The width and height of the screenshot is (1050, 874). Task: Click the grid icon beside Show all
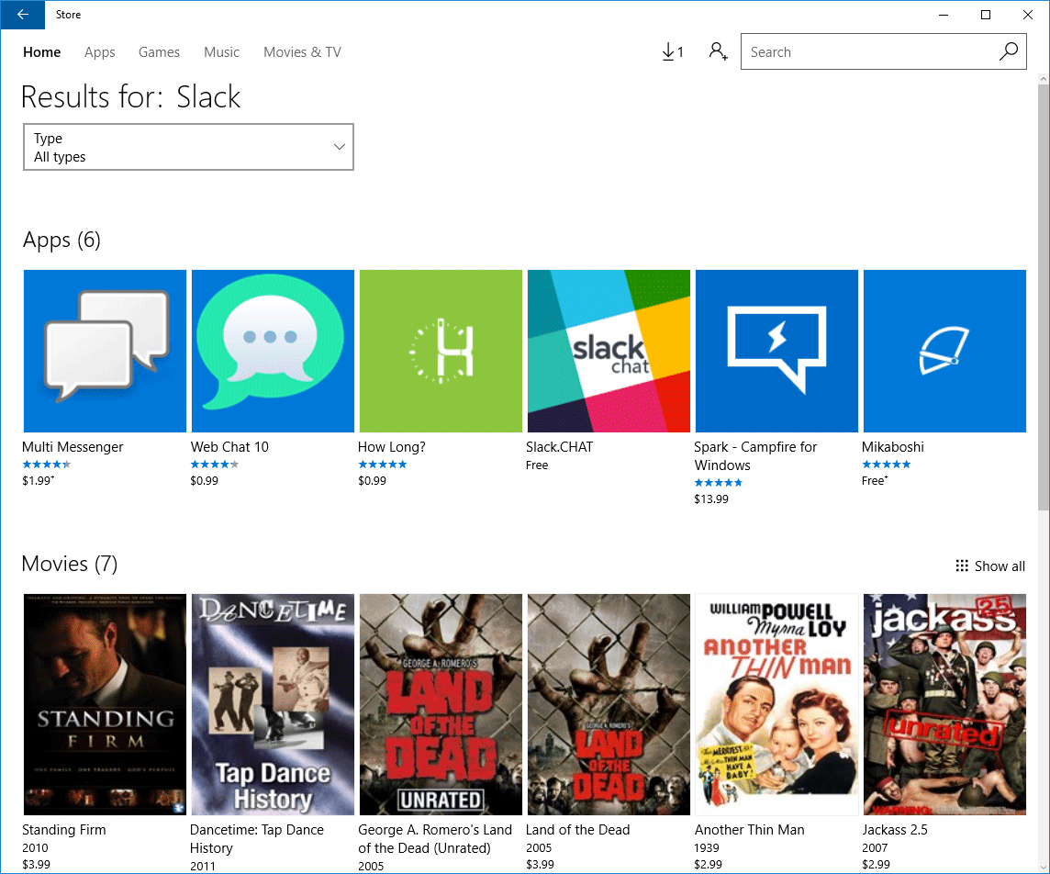(x=962, y=566)
